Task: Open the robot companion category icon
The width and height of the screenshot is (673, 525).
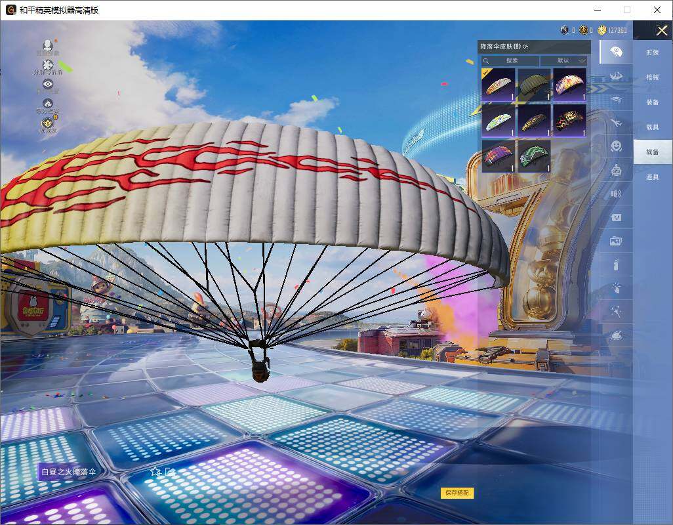Action: point(616,171)
